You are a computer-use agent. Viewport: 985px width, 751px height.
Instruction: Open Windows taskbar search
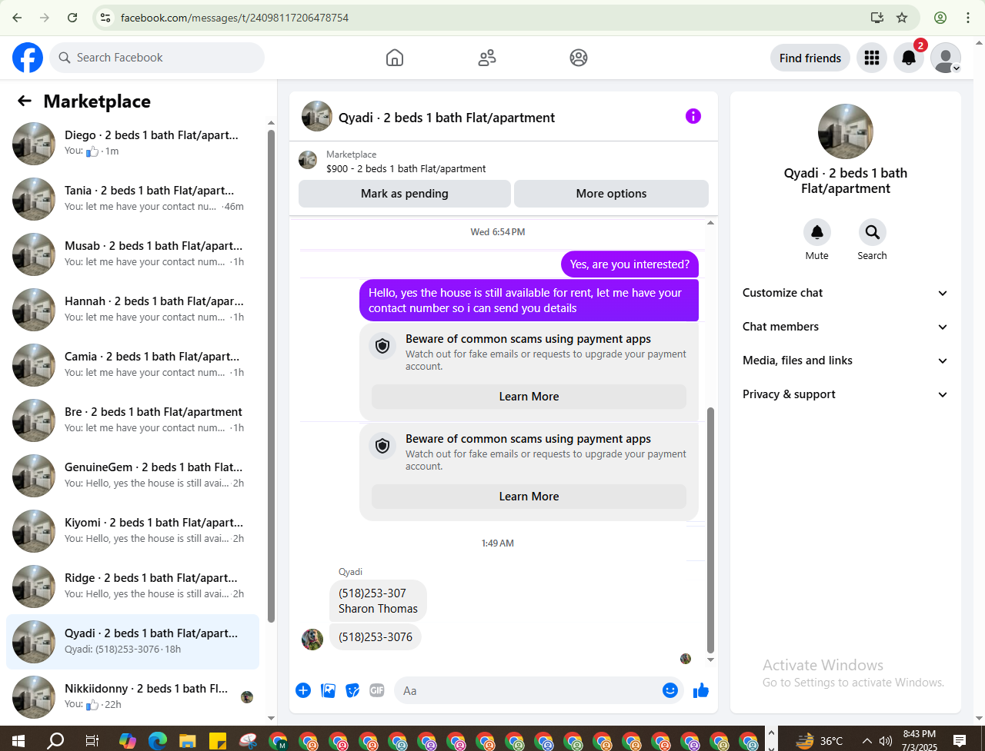55,741
